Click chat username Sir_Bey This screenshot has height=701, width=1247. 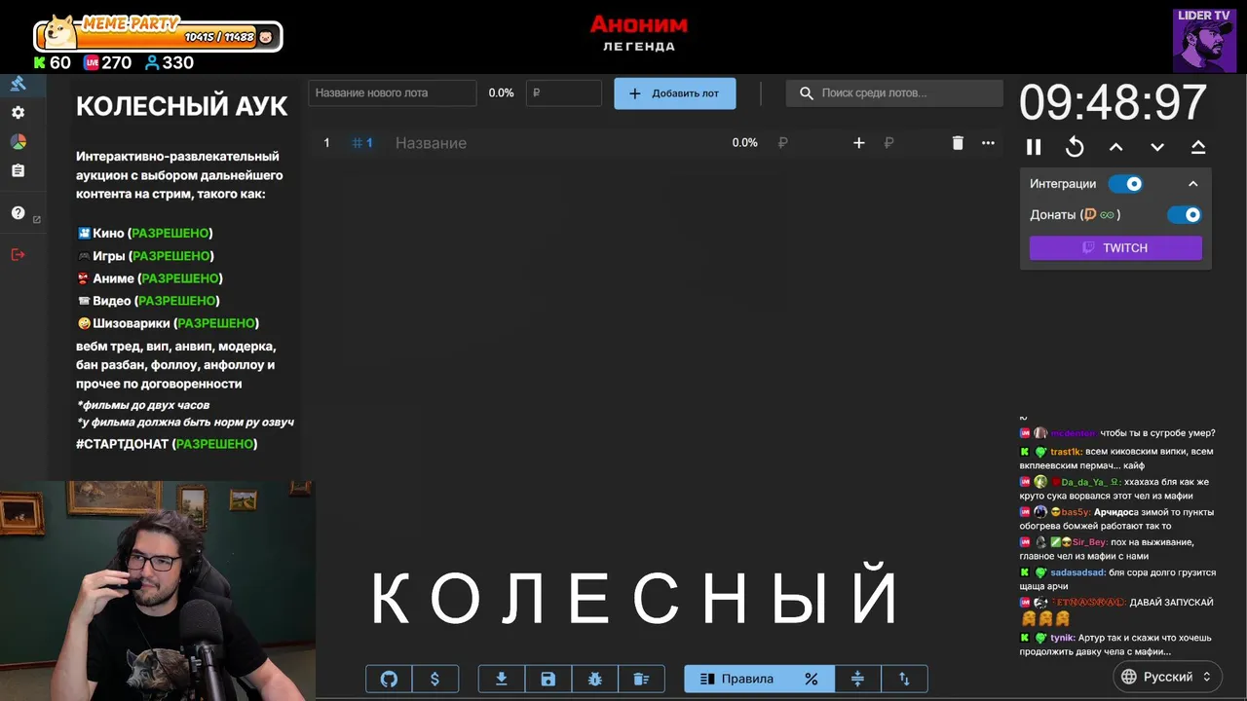(x=1089, y=542)
